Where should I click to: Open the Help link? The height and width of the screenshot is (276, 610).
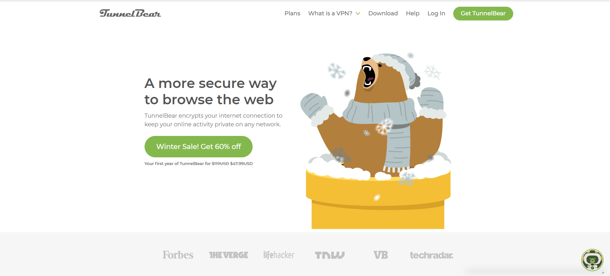click(413, 13)
